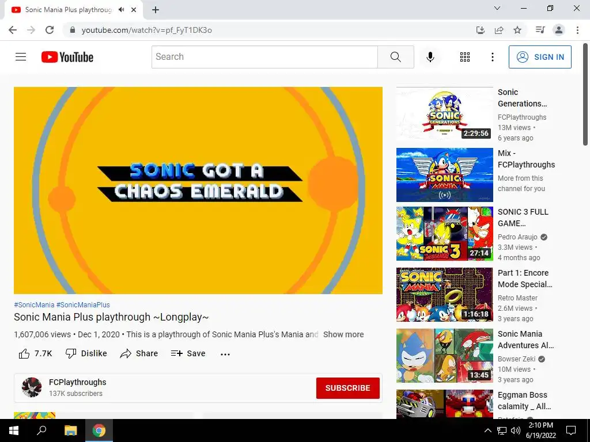Screen dimensions: 590x442
Task: Click Pedro Araujo channel name
Action: coord(517,237)
